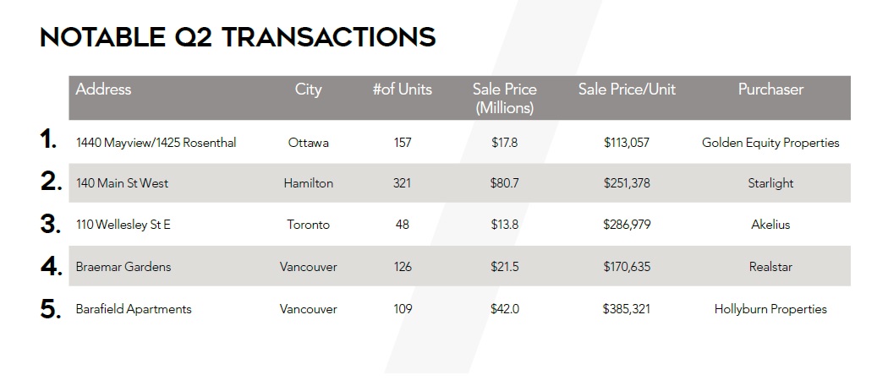This screenshot has width=888, height=380.
Task: Click the 110 Wellesley St E cell
Action: click(x=123, y=225)
